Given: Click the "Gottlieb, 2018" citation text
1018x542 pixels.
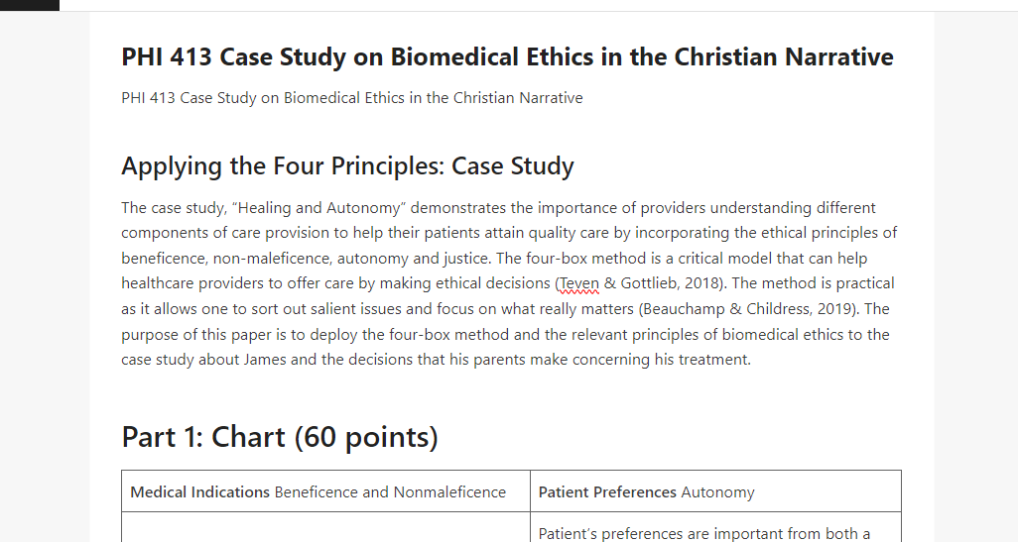Looking at the screenshot, I should click(x=670, y=283).
